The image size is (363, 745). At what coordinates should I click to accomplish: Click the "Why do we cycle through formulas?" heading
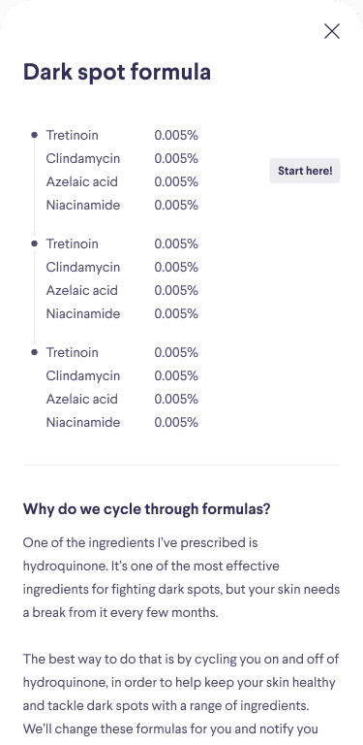[146, 509]
